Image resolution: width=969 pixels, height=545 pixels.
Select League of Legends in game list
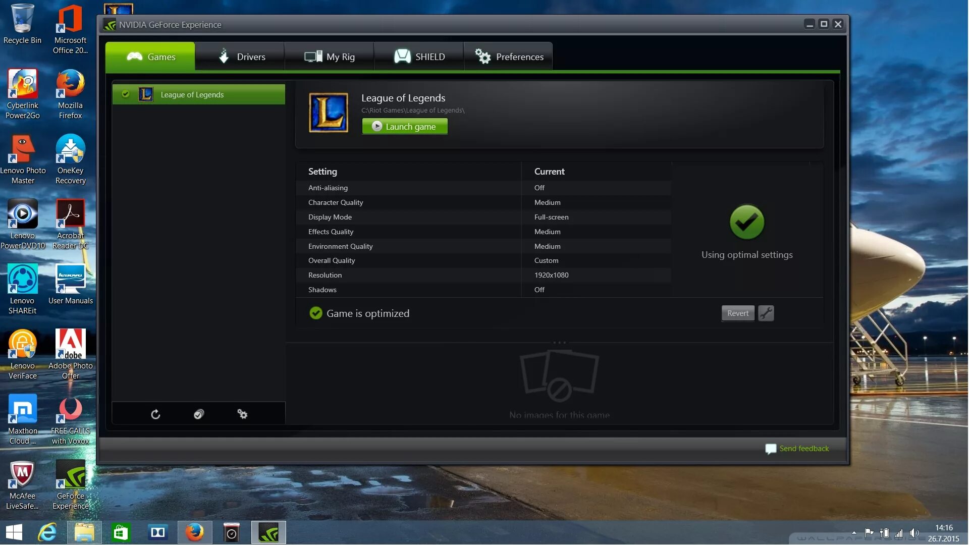click(x=199, y=94)
